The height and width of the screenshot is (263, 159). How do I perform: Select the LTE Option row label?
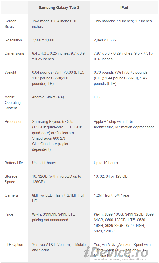click(x=14, y=245)
